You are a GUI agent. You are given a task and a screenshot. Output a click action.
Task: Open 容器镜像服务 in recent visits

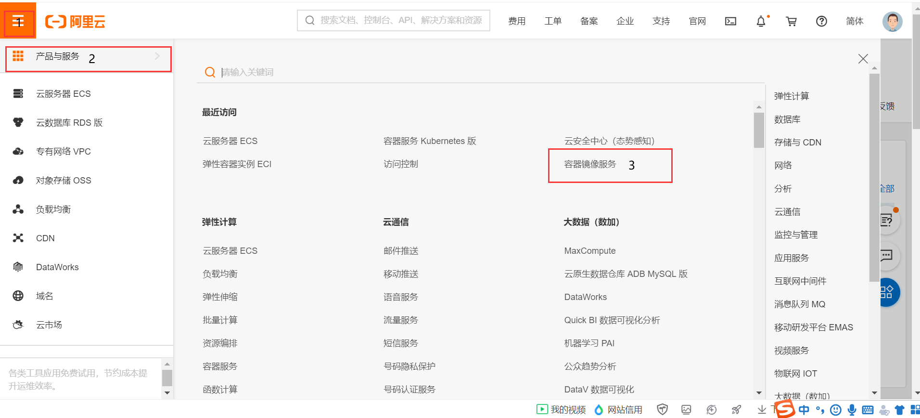pyautogui.click(x=590, y=164)
